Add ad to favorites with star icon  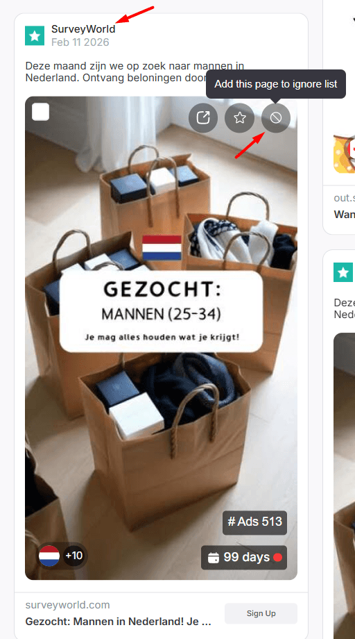coord(239,118)
